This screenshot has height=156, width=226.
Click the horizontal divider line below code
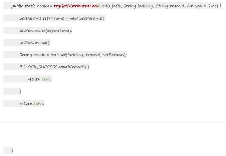113,122
